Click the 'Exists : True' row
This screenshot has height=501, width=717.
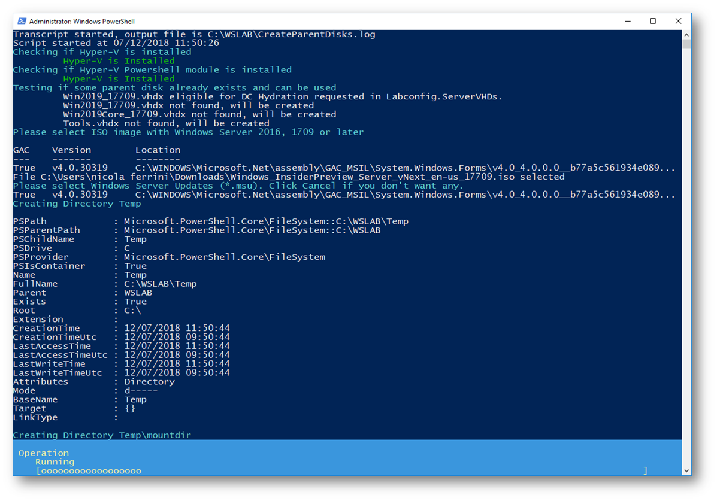click(80, 302)
